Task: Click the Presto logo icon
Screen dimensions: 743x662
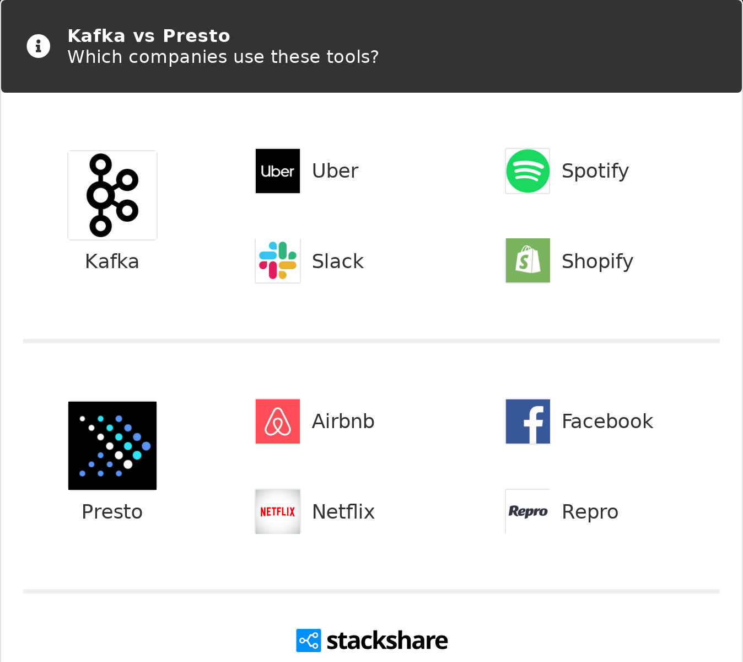Action: (112, 446)
